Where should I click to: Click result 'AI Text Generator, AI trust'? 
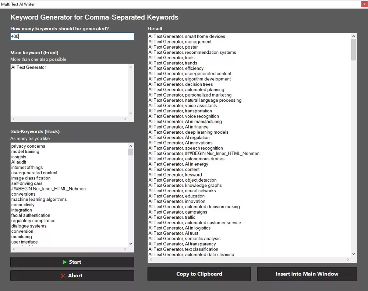[173, 233]
